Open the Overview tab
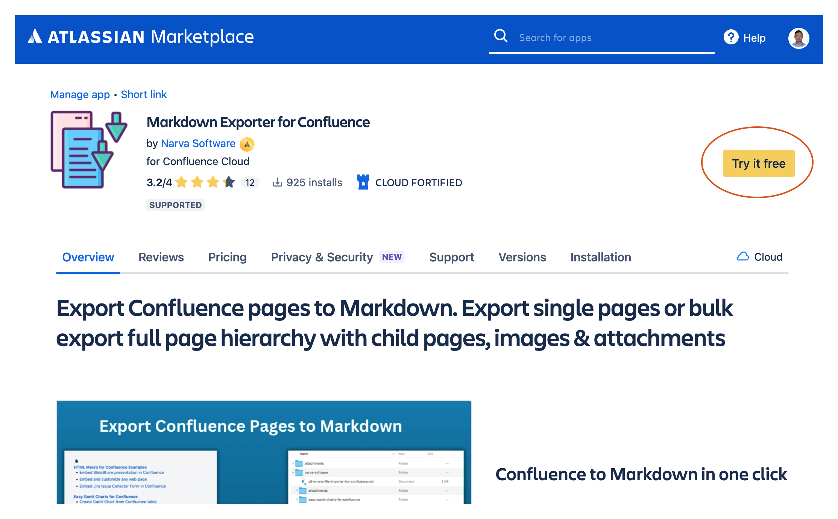This screenshot has width=838, height=519. [88, 257]
